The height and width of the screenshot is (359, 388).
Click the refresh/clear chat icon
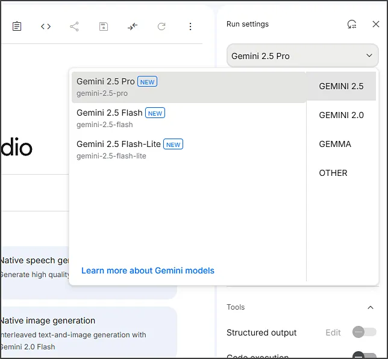point(161,27)
